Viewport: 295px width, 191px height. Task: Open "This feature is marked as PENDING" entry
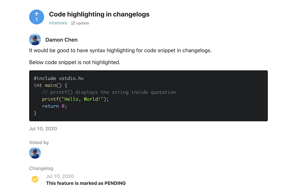[x=86, y=183]
